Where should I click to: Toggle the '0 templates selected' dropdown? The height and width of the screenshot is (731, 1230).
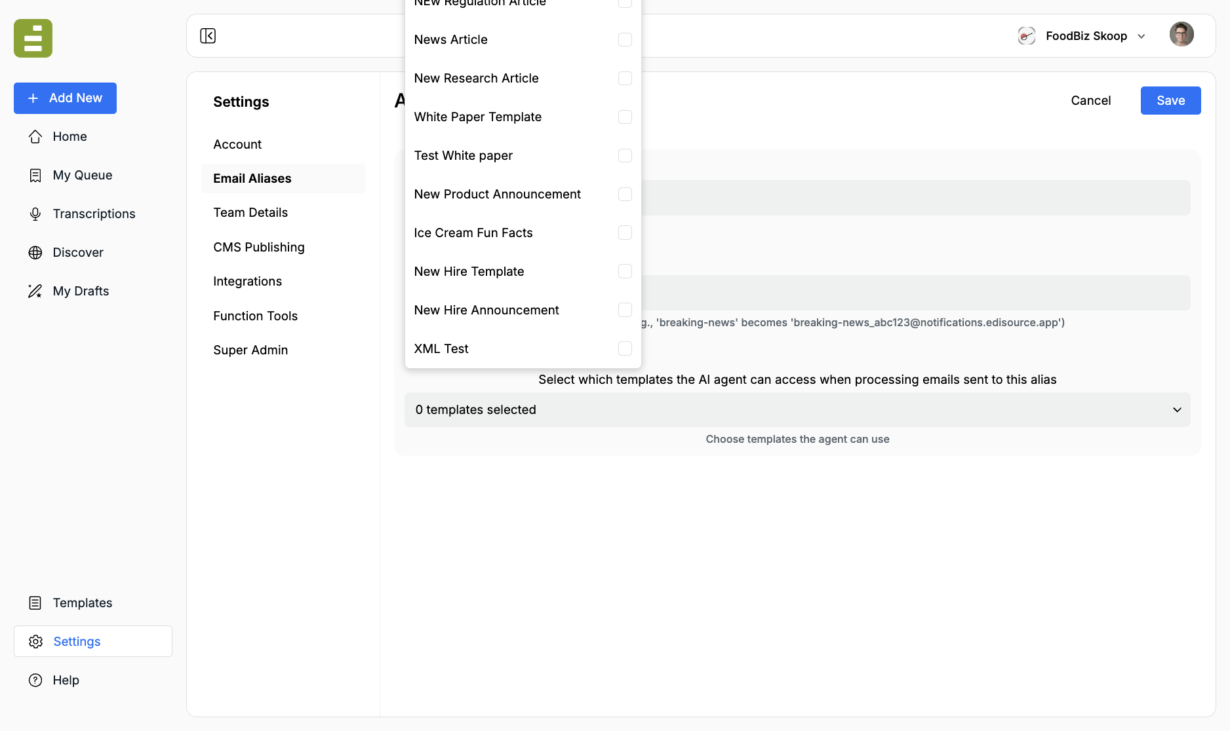[x=797, y=410]
